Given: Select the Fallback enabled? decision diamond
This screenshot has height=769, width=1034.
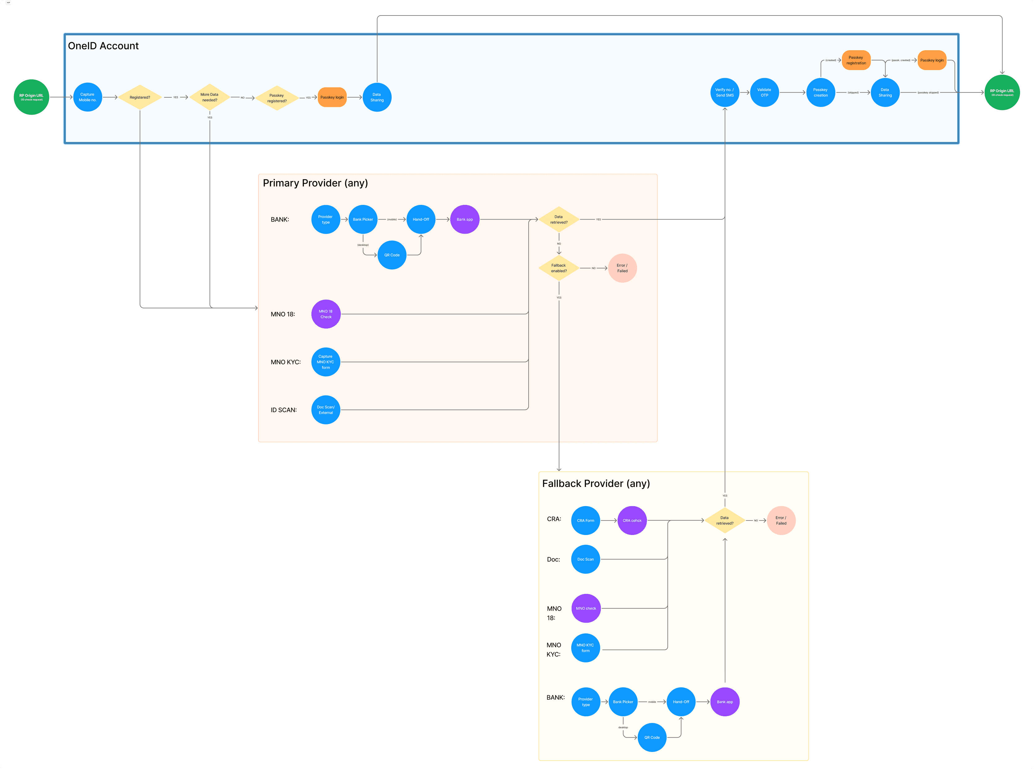Looking at the screenshot, I should (x=558, y=268).
